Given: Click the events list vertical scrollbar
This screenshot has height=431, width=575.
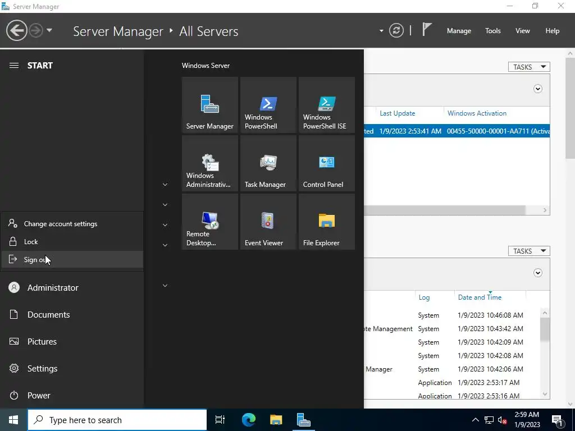Looking at the screenshot, I should [545, 329].
